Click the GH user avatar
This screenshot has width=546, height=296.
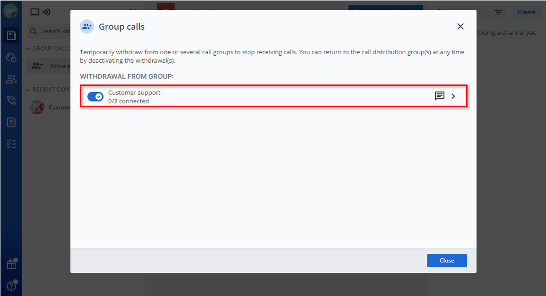pos(10,11)
